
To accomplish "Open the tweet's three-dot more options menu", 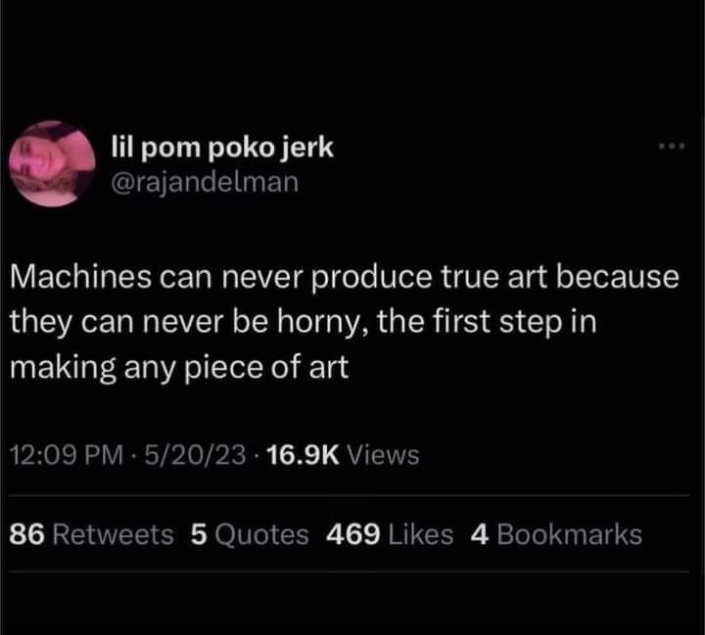I will [674, 149].
